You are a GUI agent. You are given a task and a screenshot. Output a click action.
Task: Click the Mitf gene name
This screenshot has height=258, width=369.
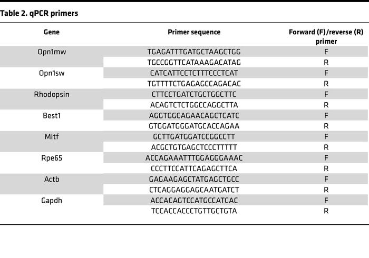(x=51, y=136)
